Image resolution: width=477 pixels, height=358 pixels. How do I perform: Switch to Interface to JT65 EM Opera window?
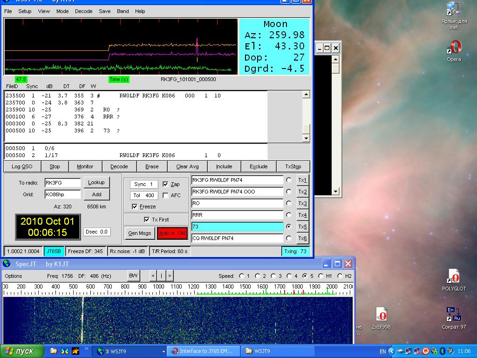click(204, 351)
